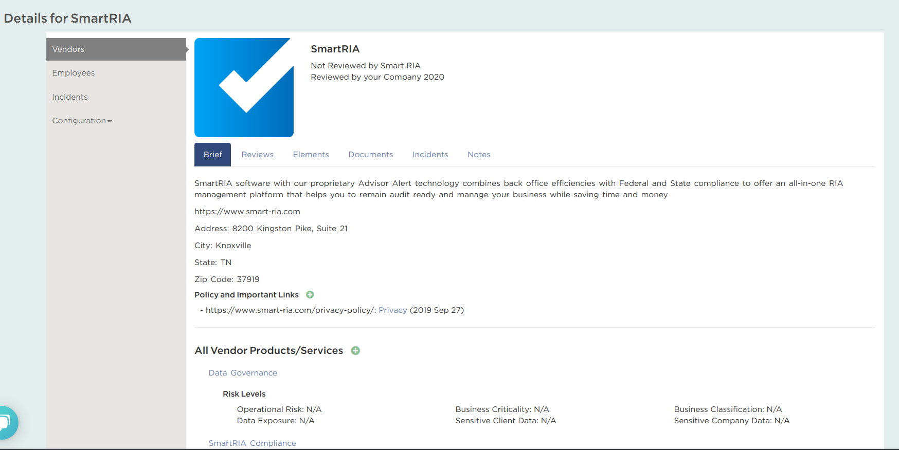The image size is (899, 450).
Task: Click the https://www.smart-ria.com website text
Action: click(x=247, y=212)
